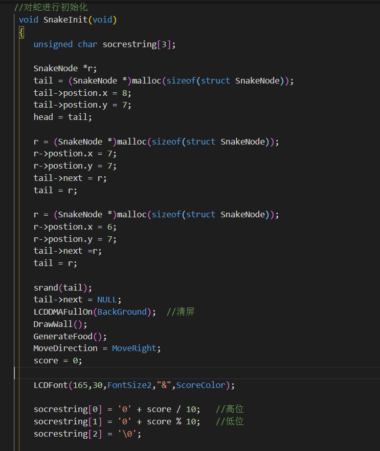Click the line 'tail->next = NULL;'
This screenshot has width=380, height=451.
click(x=78, y=300)
